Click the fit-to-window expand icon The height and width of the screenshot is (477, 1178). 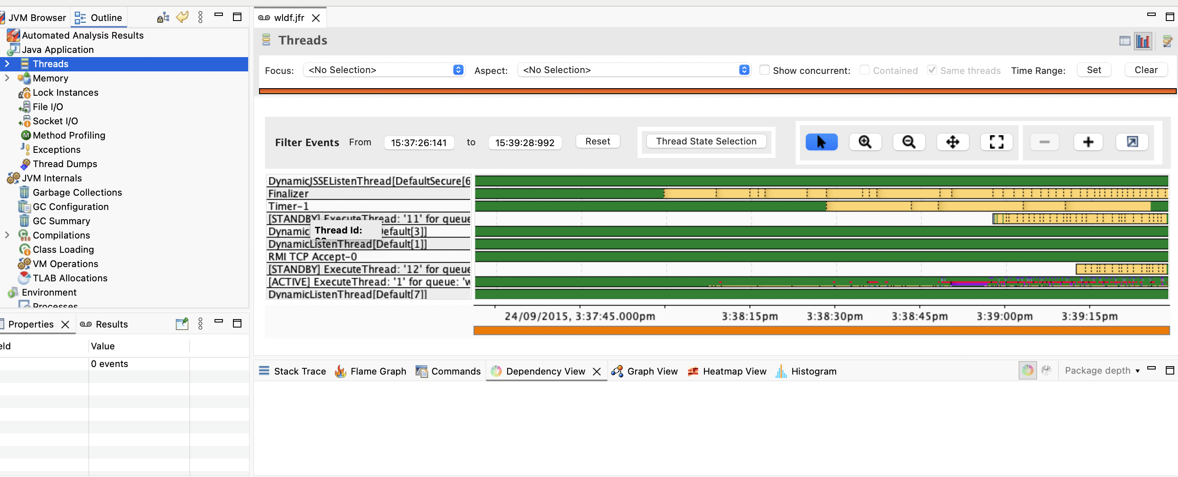[x=996, y=142]
